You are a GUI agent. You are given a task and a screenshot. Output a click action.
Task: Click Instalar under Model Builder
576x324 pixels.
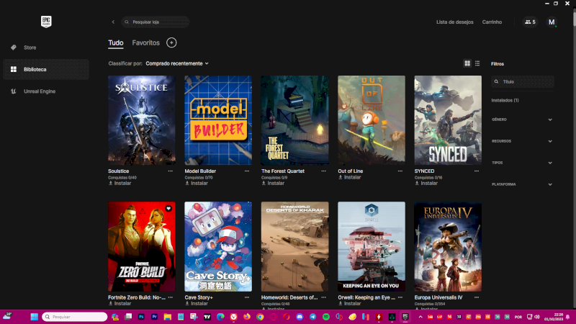197,183
